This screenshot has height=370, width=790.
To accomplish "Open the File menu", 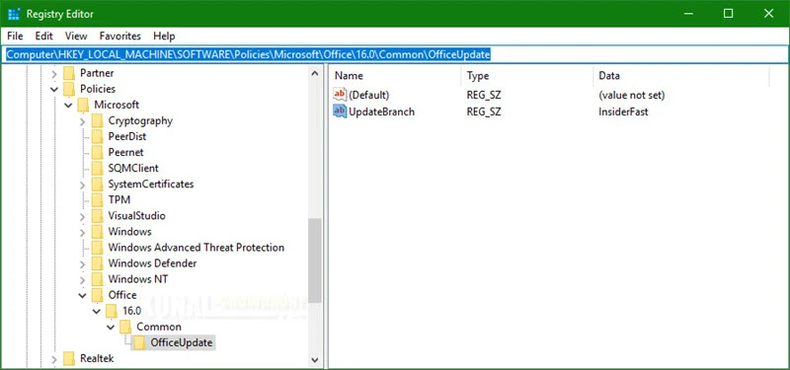I will 15,36.
